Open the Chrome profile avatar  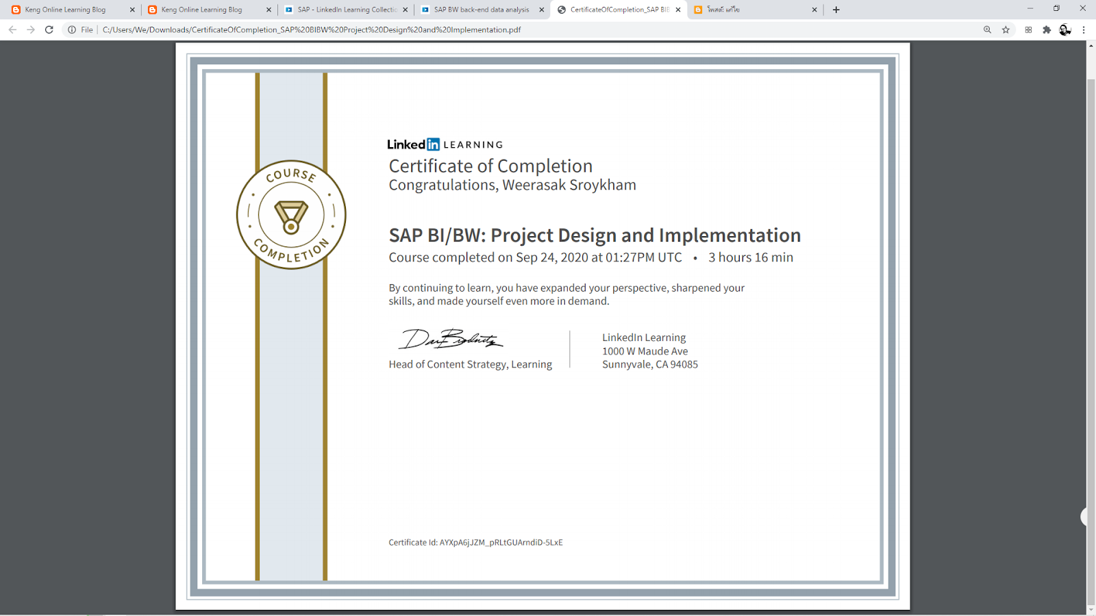(x=1065, y=29)
